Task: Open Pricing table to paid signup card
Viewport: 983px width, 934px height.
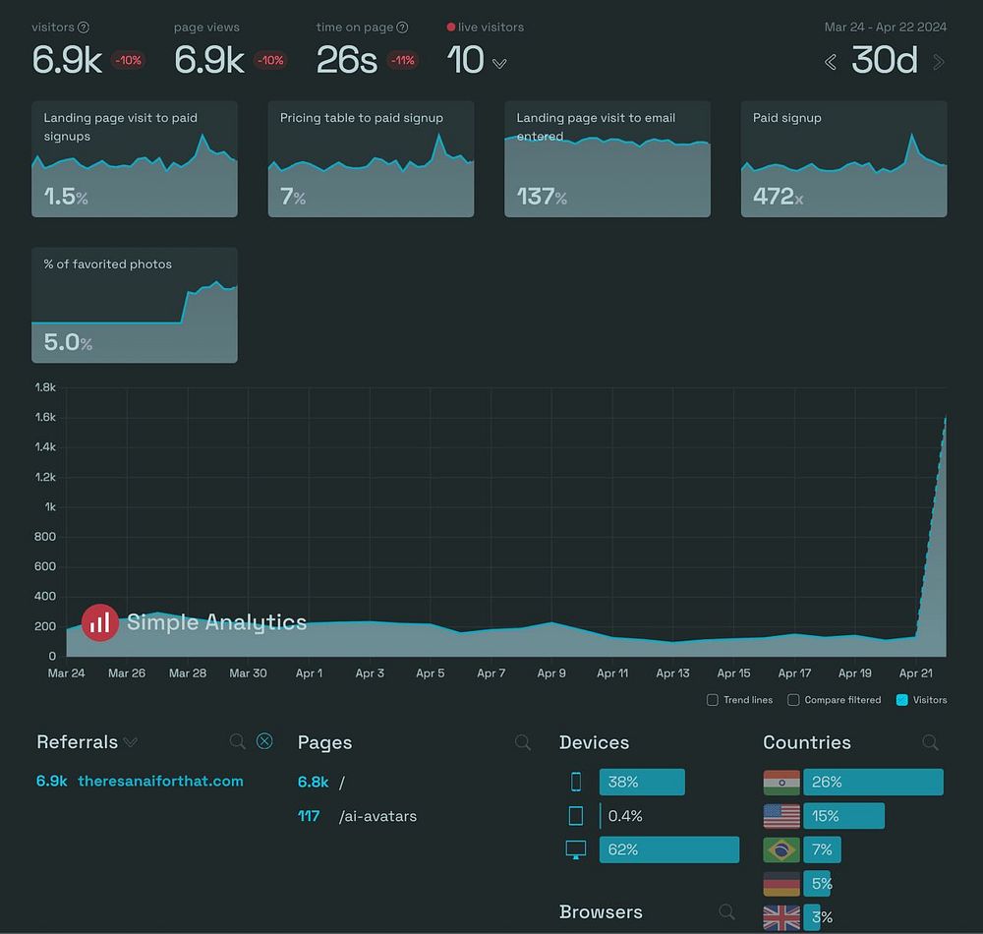Action: click(371, 159)
